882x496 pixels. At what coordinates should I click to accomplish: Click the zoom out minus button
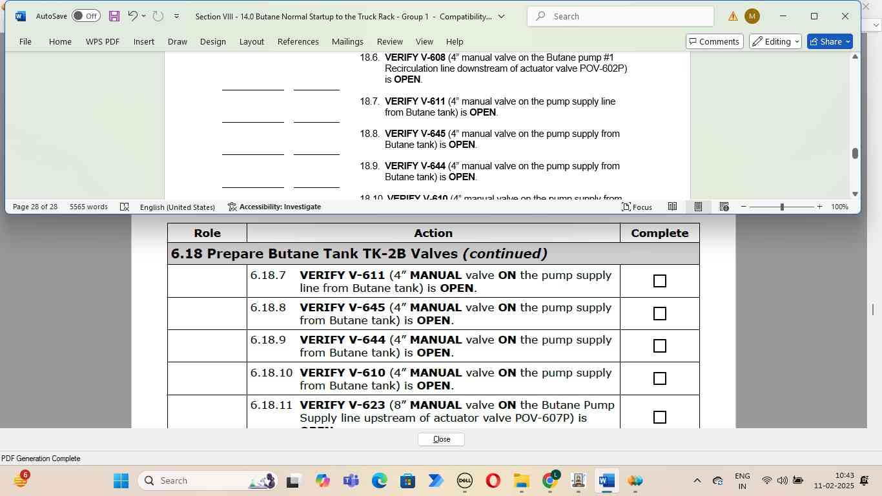click(744, 207)
